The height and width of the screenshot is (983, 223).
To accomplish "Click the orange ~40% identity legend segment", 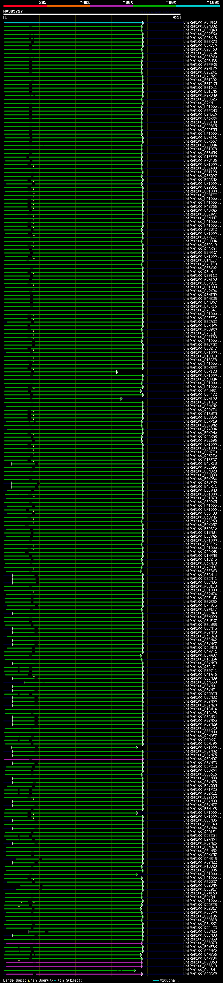I will pos(68,6).
